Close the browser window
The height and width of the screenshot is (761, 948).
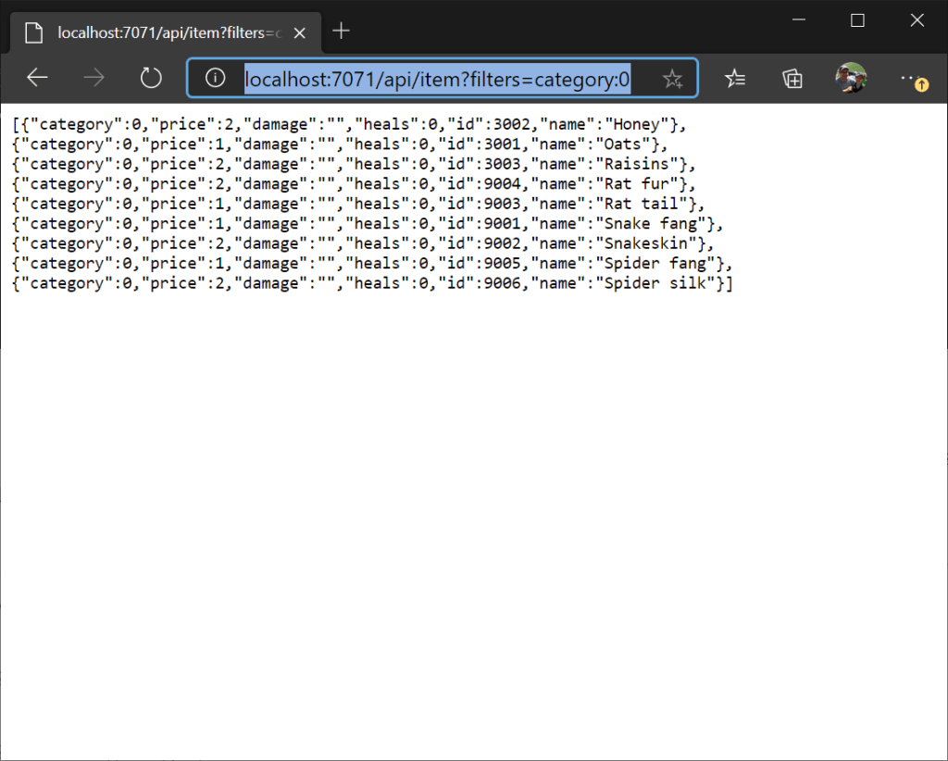(x=917, y=20)
